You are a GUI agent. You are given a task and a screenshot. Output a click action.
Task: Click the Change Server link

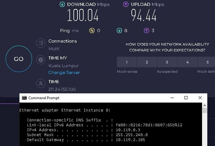coord(64,72)
